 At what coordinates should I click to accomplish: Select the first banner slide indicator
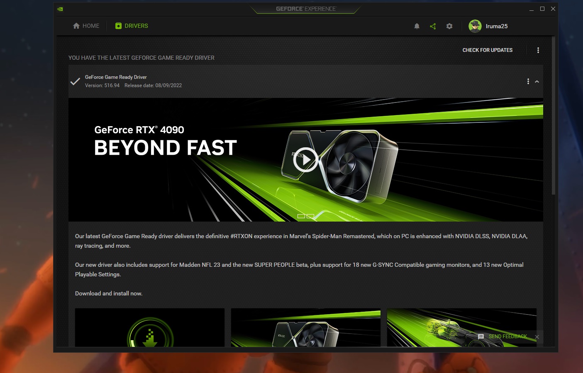pos(301,216)
